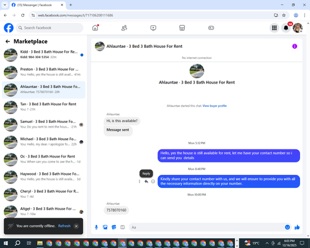Screen dimensions: 310x248
Task: Click Reply arrow on the message
Action: coord(146,182)
